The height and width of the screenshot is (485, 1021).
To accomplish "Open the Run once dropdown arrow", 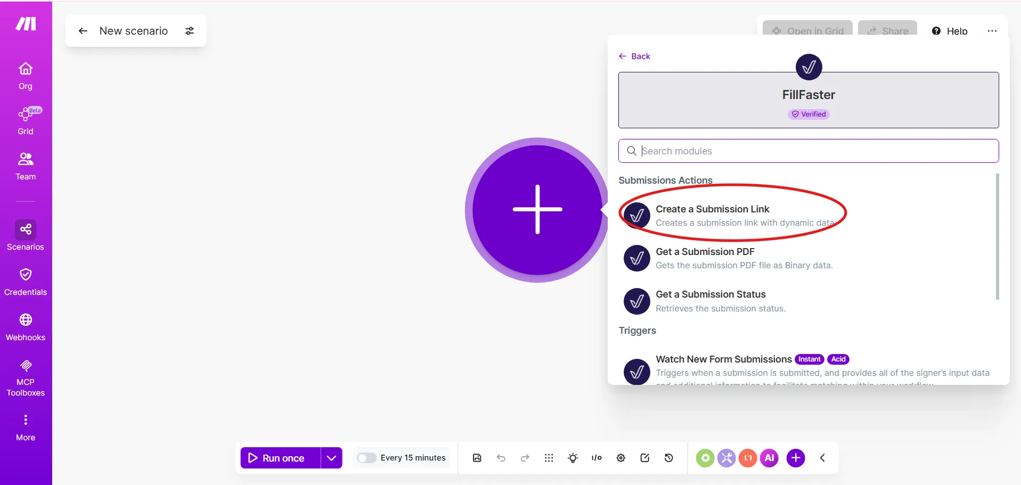I will pos(331,458).
